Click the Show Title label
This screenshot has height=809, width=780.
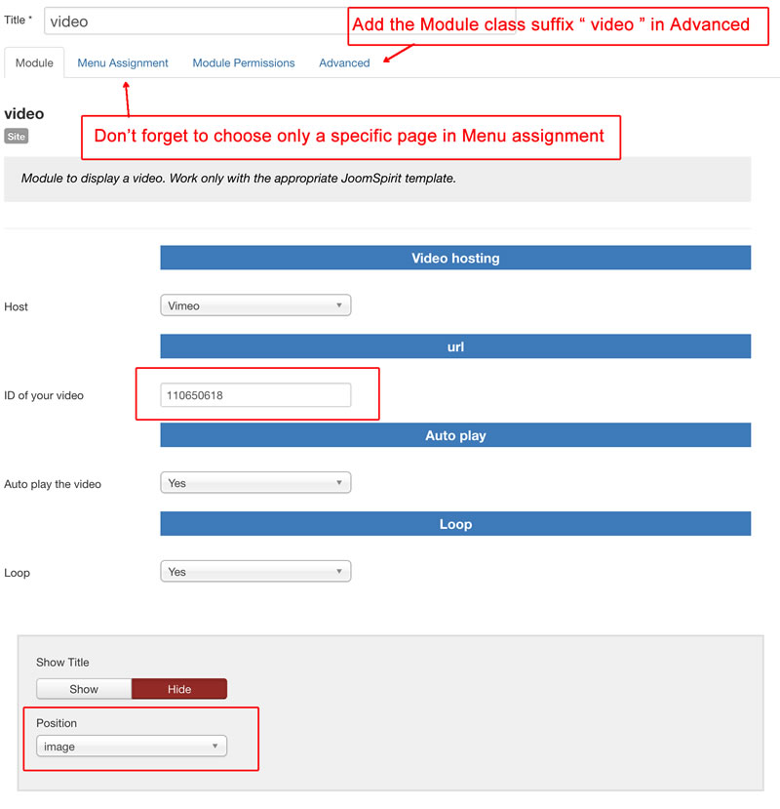point(62,663)
